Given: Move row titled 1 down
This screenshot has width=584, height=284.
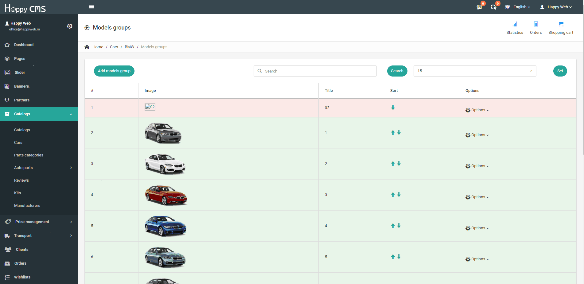Looking at the screenshot, I should pyautogui.click(x=399, y=132).
